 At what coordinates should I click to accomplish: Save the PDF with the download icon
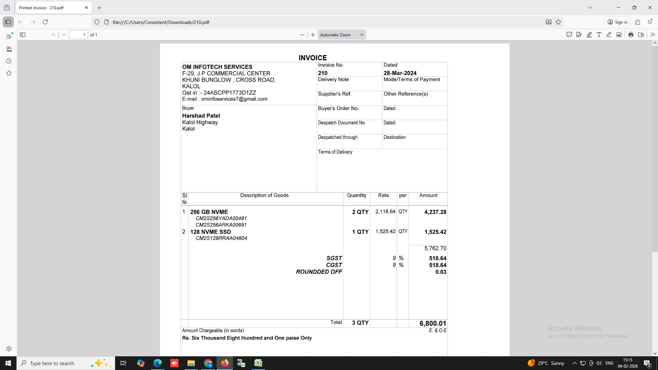click(641, 35)
